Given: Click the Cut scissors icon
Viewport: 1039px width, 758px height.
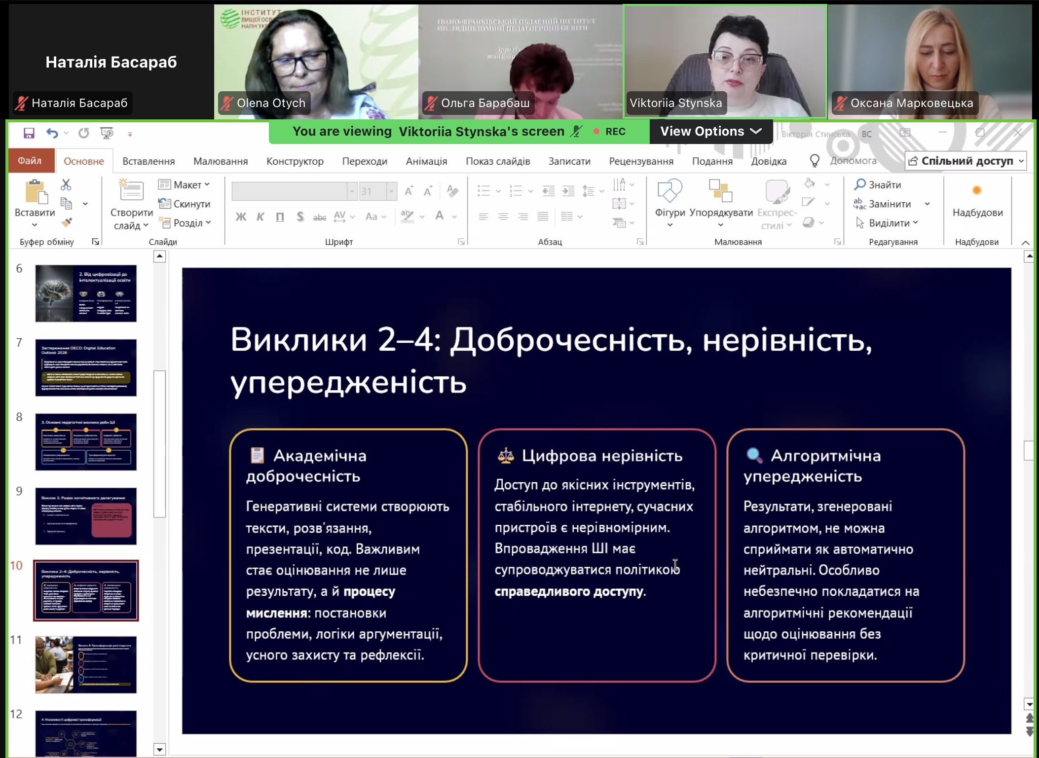Looking at the screenshot, I should 66,185.
